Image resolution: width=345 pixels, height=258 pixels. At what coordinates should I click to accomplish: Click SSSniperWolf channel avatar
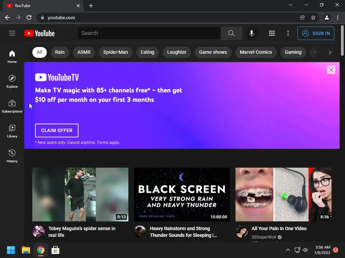(241, 231)
